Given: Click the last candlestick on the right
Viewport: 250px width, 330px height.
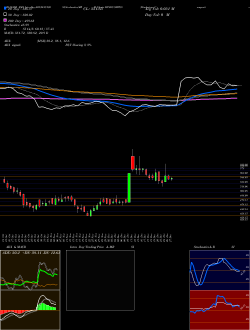Looking at the screenshot, I should pos(171,178).
